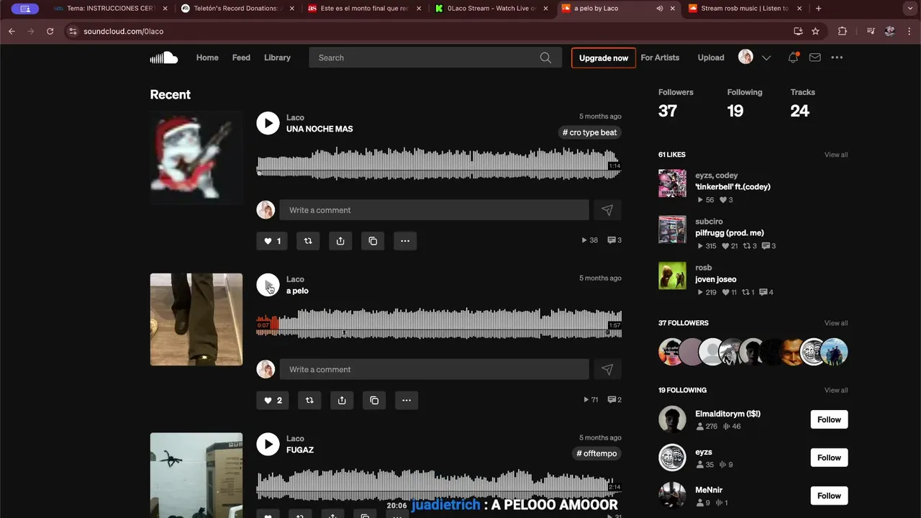Click the Followers count 37
Screen dimensions: 921x518
[x=668, y=111]
